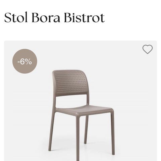Click the digit 6 on discount badge
The height and width of the screenshot is (161, 161).
(22, 62)
